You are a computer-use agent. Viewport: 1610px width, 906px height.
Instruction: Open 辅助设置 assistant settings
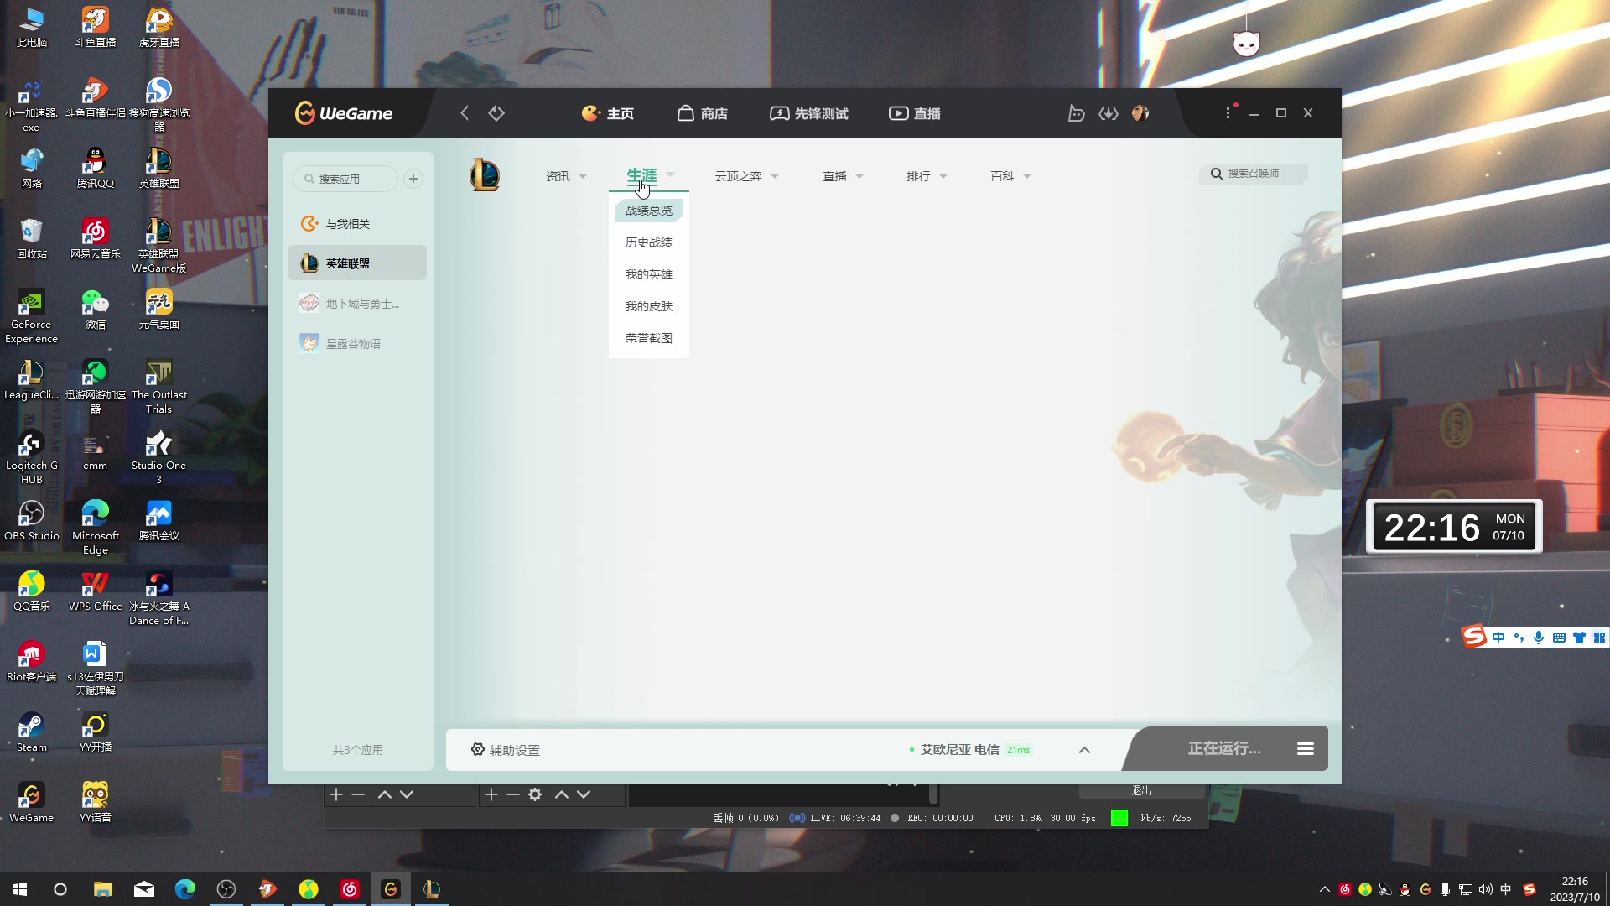pos(504,750)
